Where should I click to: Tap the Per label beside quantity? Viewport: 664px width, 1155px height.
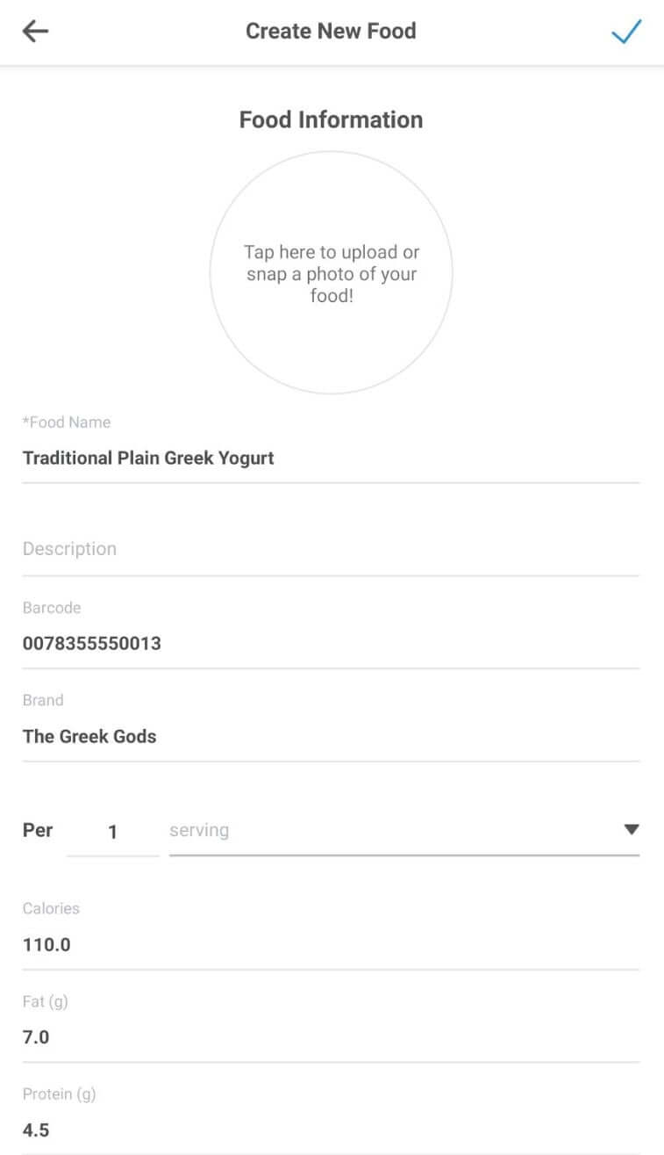[38, 830]
